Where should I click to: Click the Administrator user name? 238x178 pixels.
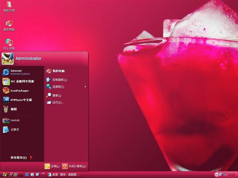pyautogui.click(x=29, y=59)
